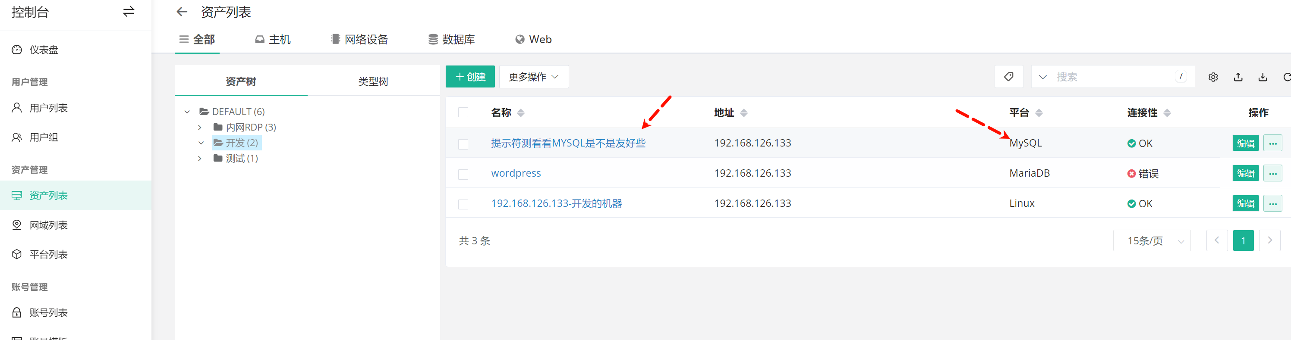
Task: Click the download export icon
Action: [1263, 77]
